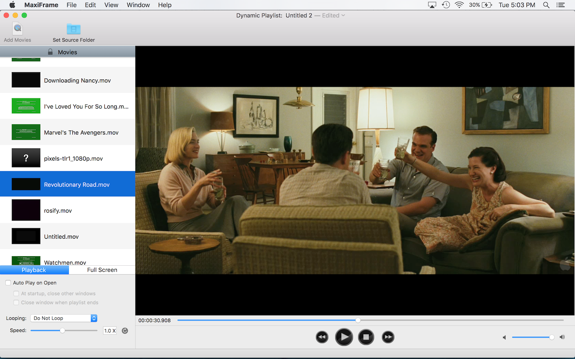Click the clock showing Tue 5:03 PM

tap(517, 5)
